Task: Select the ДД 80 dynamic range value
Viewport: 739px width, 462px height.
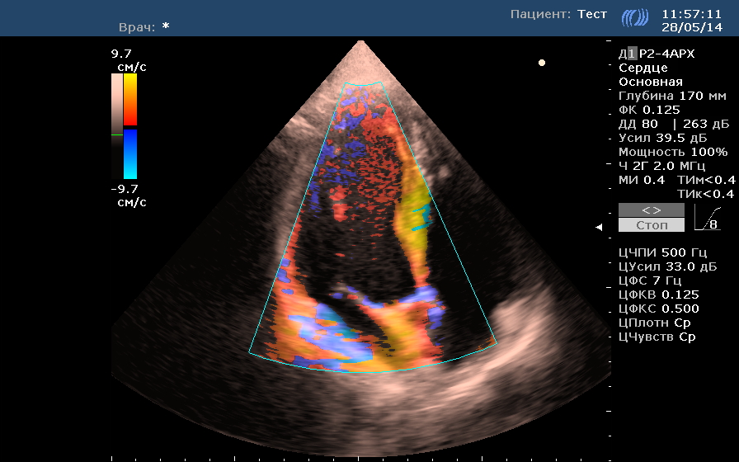Action: (638, 124)
